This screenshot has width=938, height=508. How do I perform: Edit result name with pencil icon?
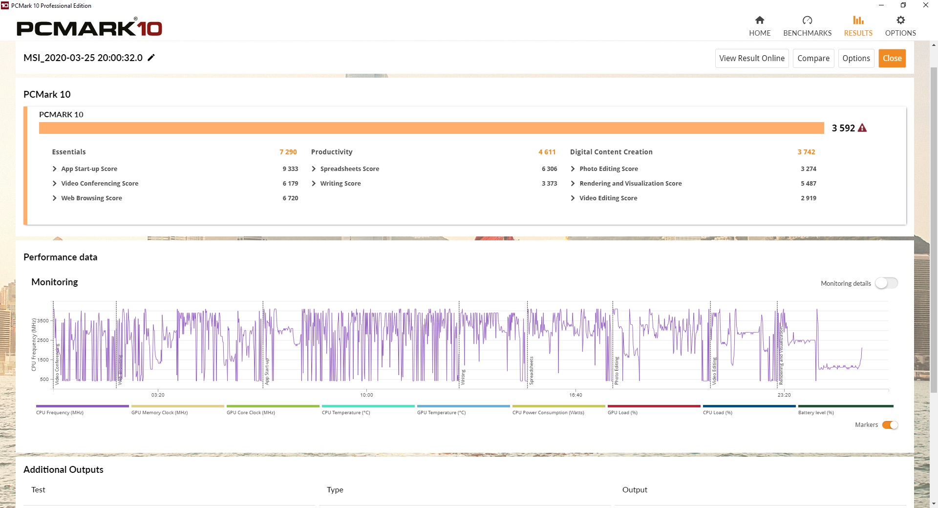[x=151, y=58]
